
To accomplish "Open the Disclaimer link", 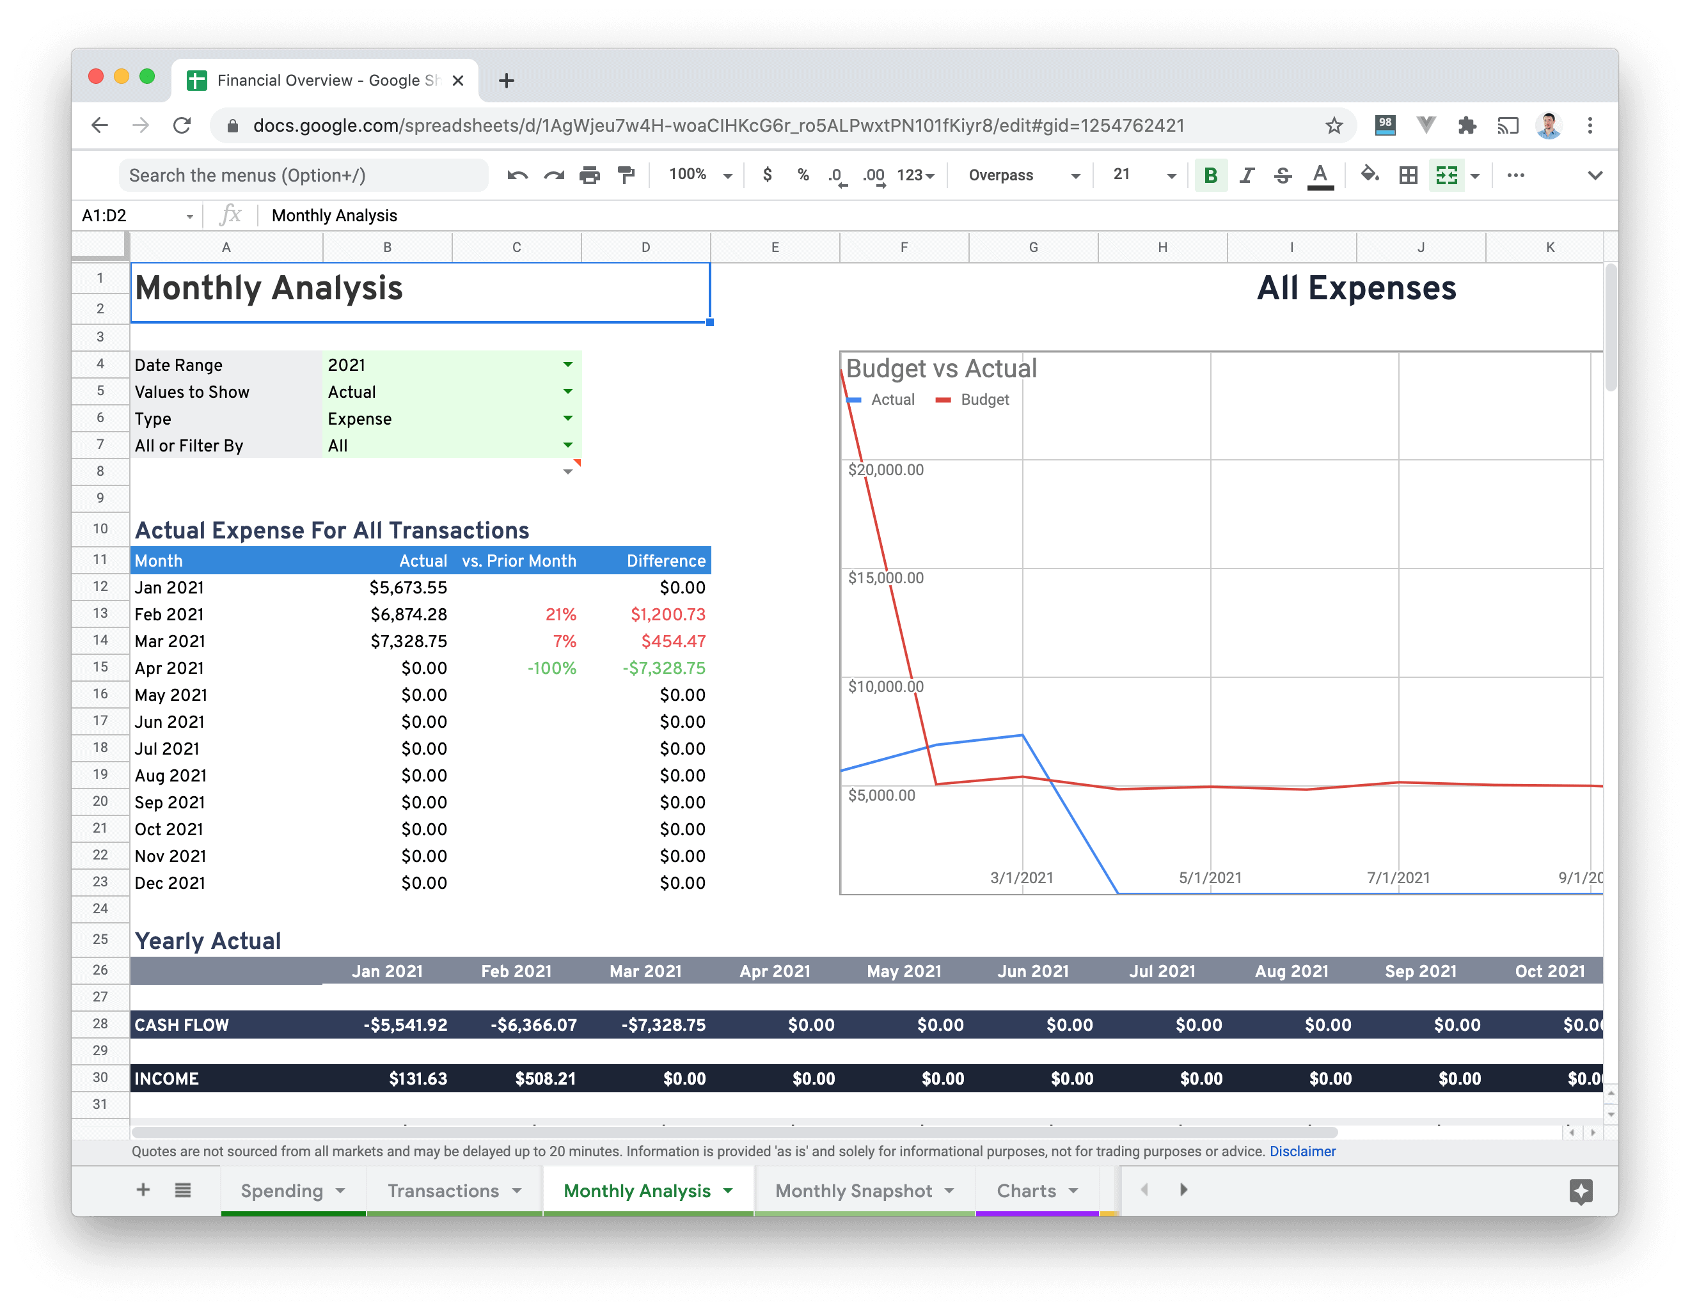I will pyautogui.click(x=1302, y=1152).
